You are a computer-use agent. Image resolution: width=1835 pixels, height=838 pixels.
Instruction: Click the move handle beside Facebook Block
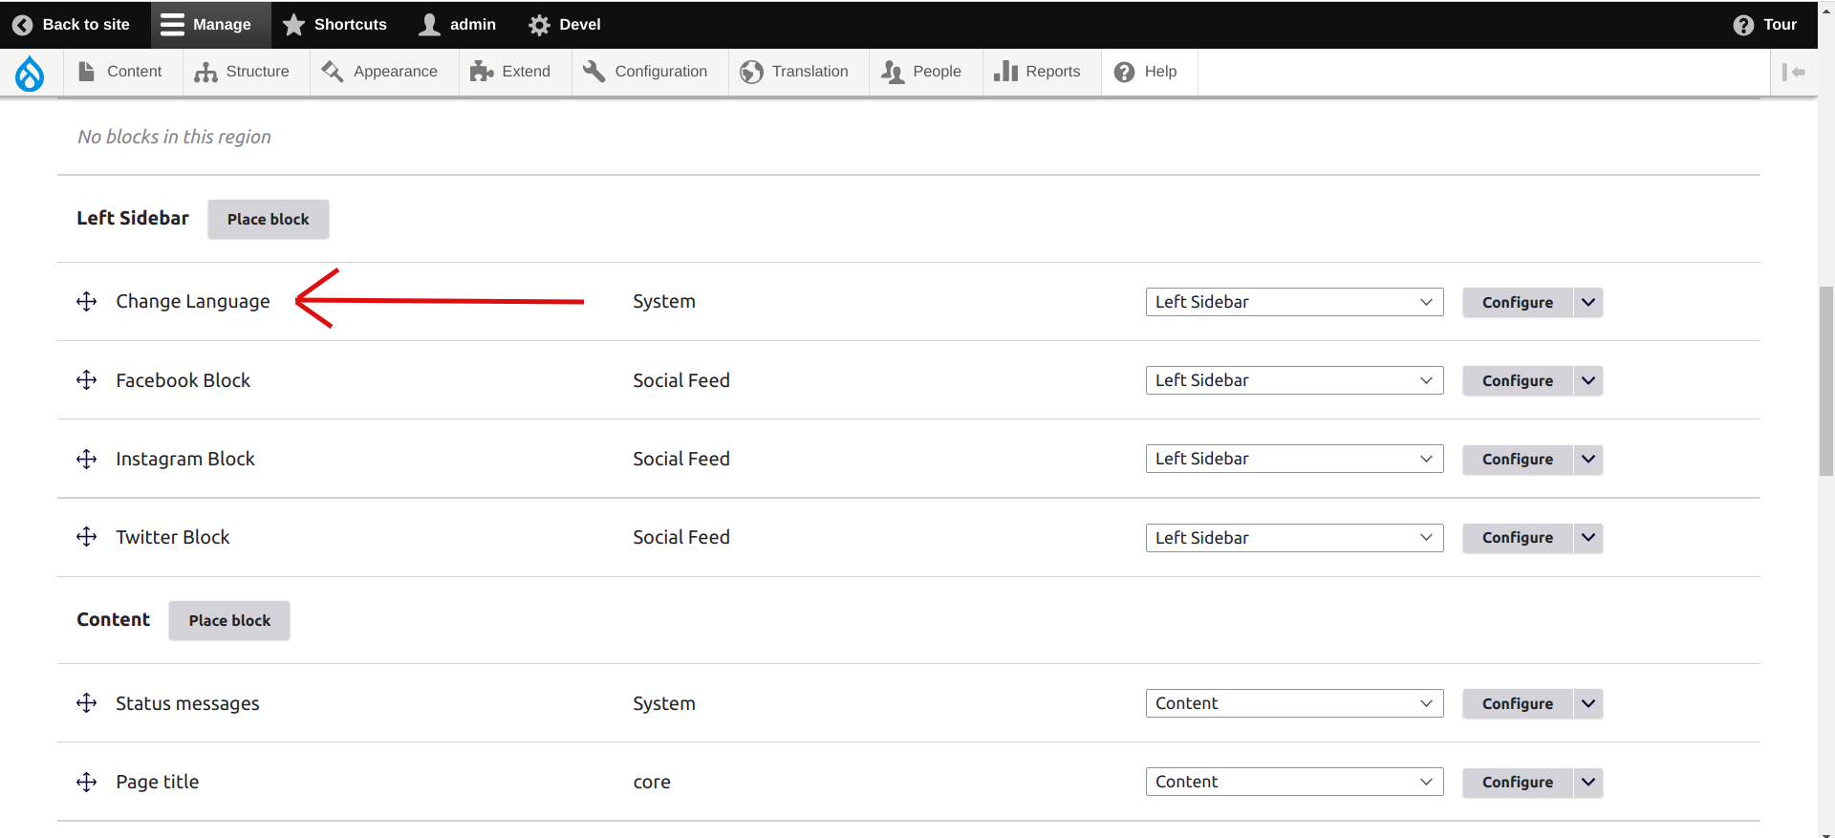tap(87, 380)
